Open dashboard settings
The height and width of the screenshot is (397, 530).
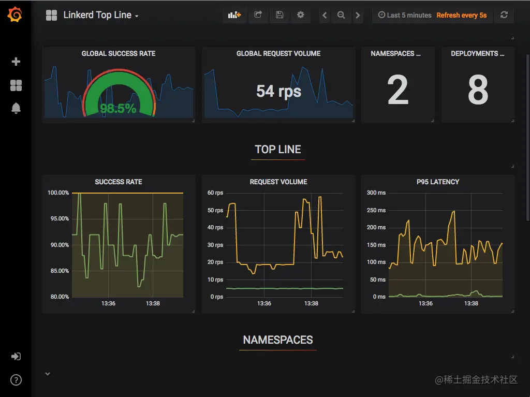click(300, 15)
